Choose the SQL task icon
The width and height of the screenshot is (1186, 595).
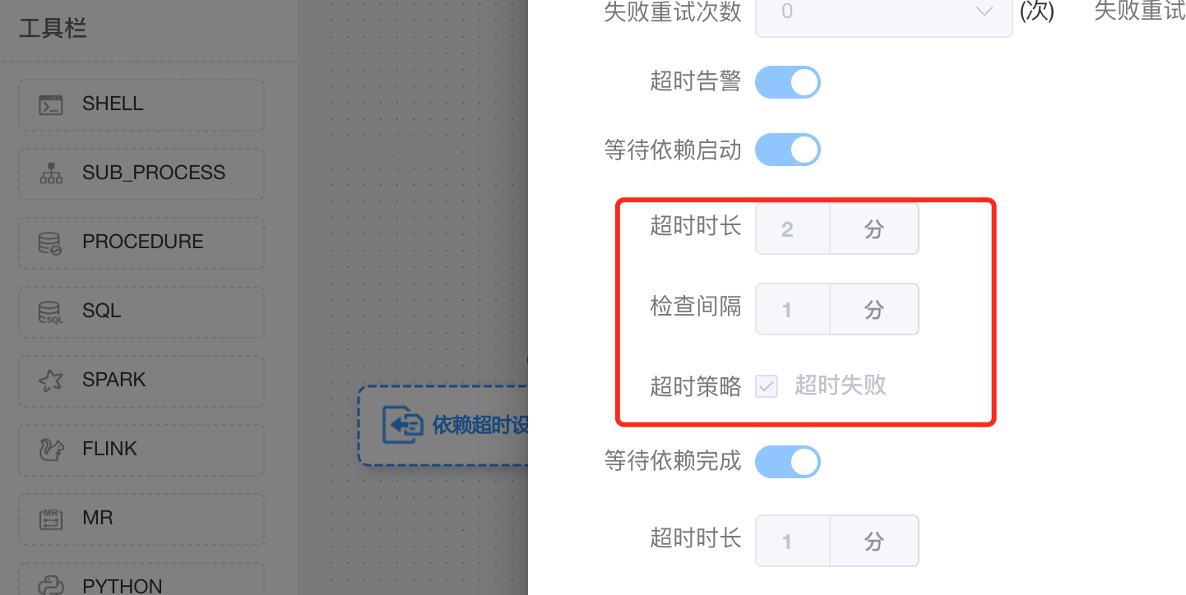click(x=51, y=311)
